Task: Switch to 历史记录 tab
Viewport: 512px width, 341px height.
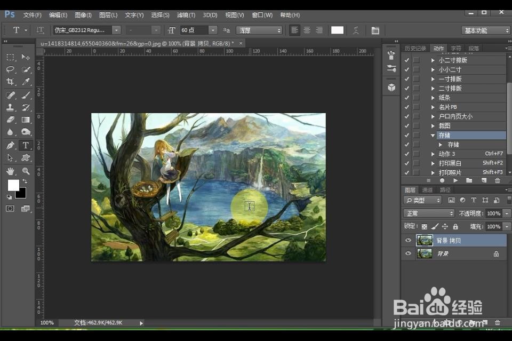Action: (x=415, y=49)
